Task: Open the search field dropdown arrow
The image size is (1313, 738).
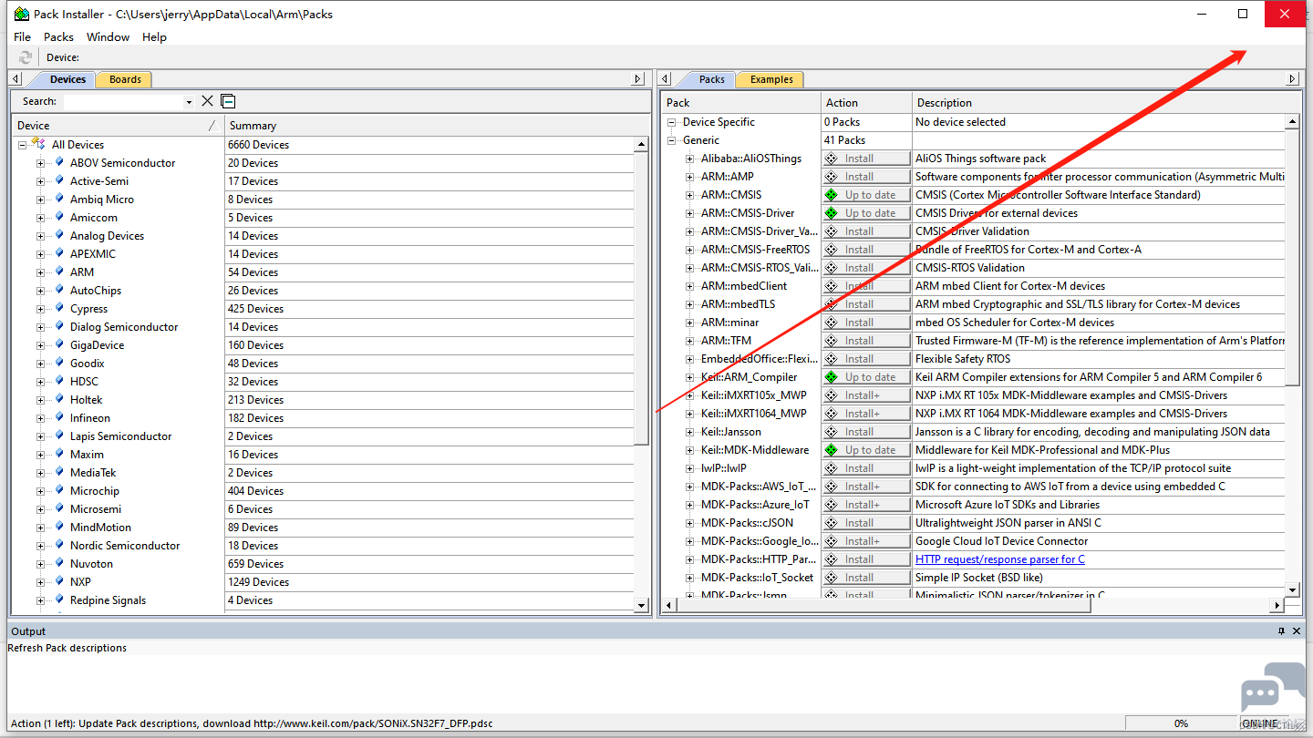Action: pos(189,102)
